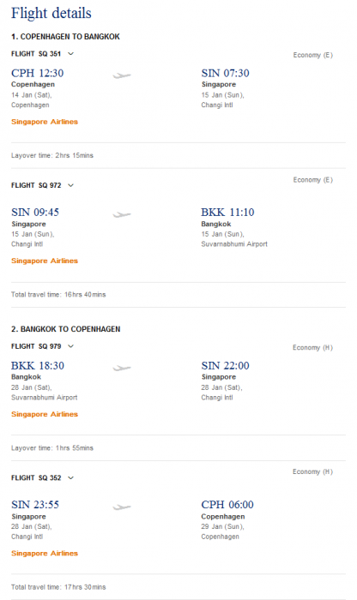Open the Singapore Airlines link under SQ 972

45,261
